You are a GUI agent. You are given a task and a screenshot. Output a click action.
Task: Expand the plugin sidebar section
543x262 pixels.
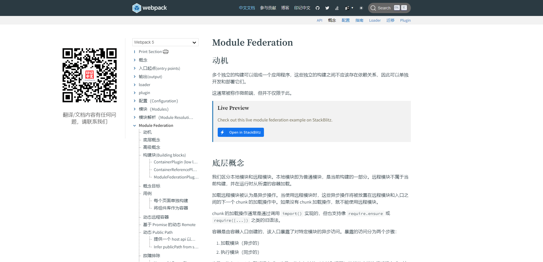coord(135,93)
